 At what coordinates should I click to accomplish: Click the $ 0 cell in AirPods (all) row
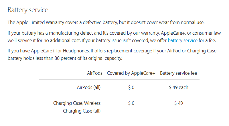pyautogui.click(x=131, y=87)
